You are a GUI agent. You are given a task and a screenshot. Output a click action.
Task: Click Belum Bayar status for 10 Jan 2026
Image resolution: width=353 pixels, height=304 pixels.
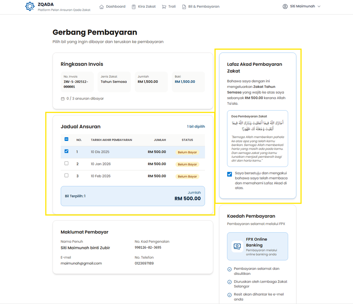[187, 164]
